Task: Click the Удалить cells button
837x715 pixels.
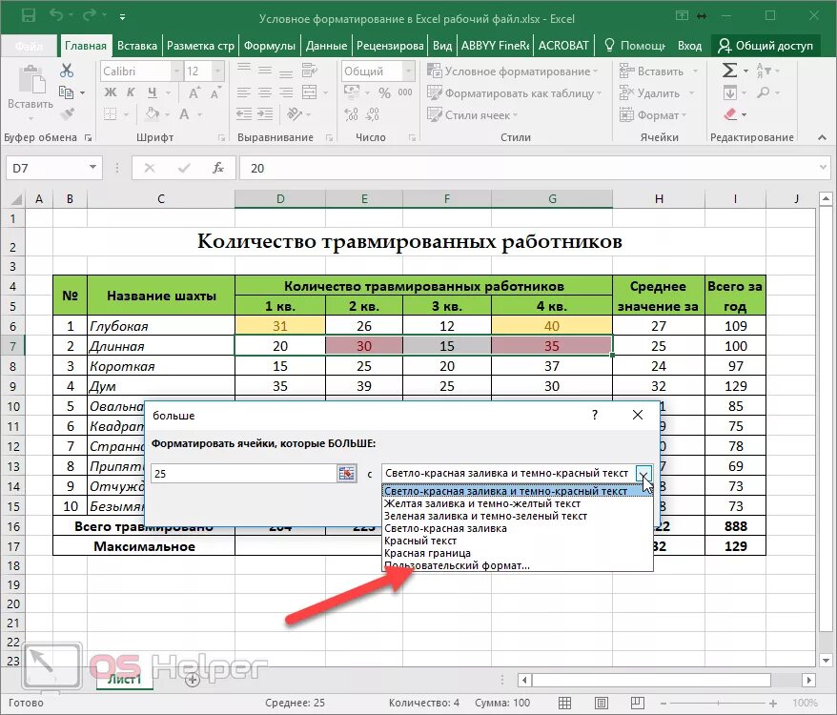Action: coord(657,92)
